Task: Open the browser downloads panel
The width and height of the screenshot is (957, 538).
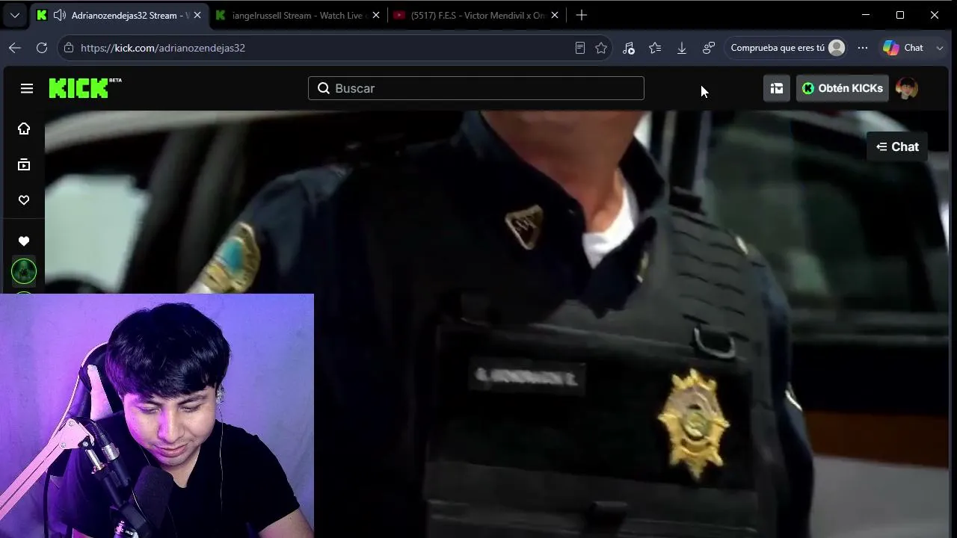Action: pos(682,48)
